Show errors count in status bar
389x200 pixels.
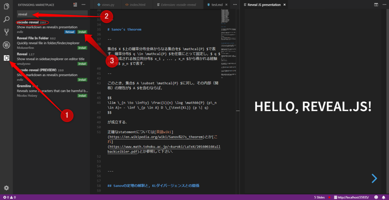(6, 197)
